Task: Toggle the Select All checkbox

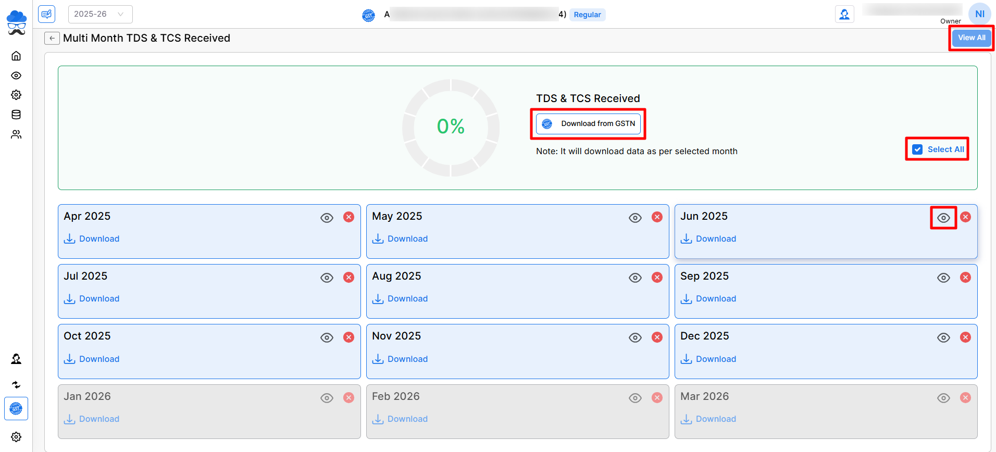Action: tap(917, 149)
